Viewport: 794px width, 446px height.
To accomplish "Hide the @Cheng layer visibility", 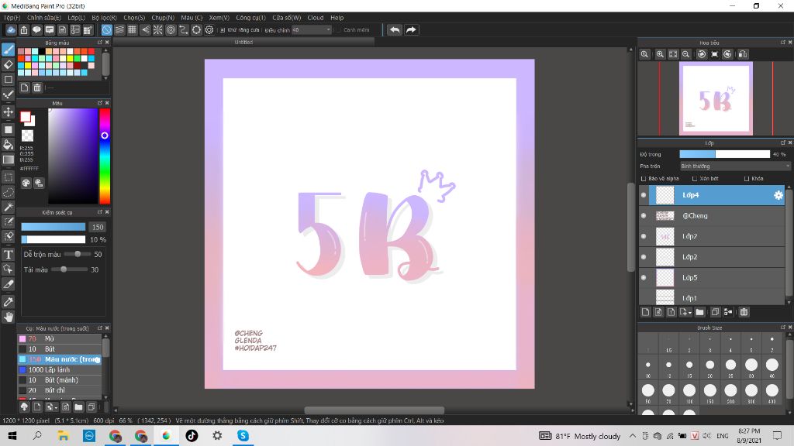I will coord(644,215).
